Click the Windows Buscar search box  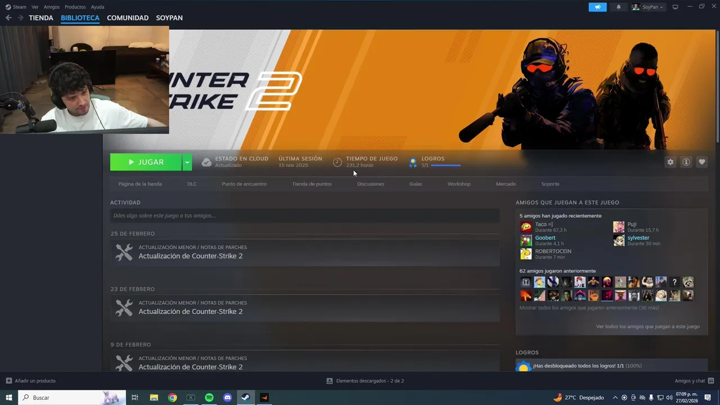click(x=73, y=398)
